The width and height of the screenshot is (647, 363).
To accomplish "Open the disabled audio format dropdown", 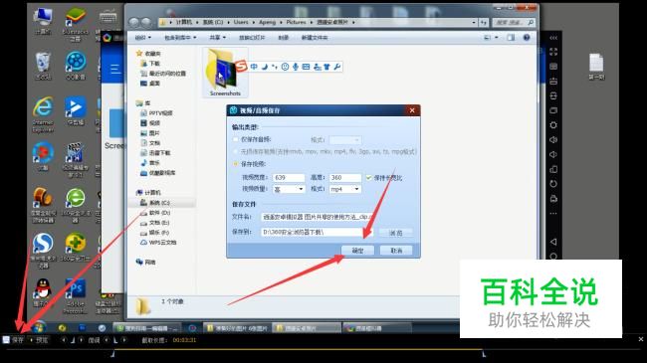I will click(345, 140).
